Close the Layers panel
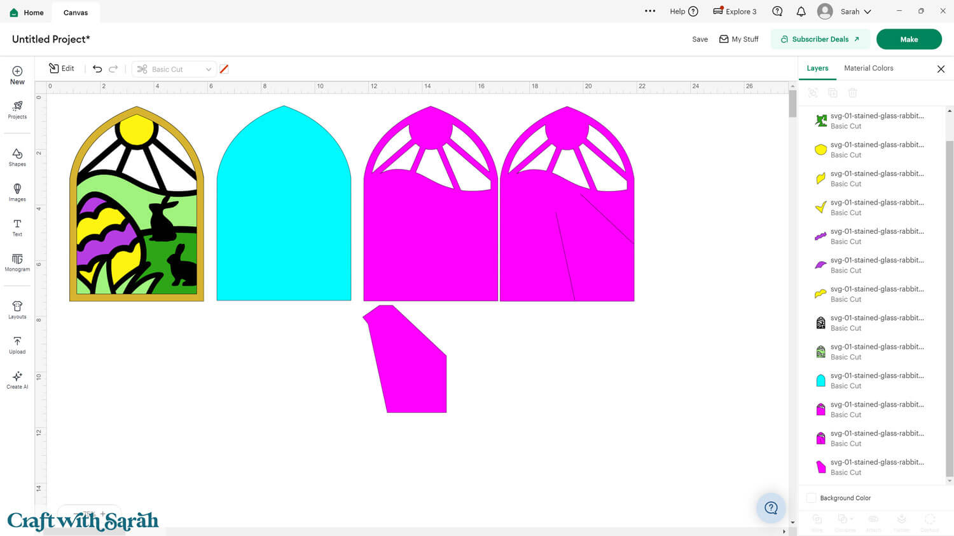Image resolution: width=954 pixels, height=536 pixels. point(941,69)
